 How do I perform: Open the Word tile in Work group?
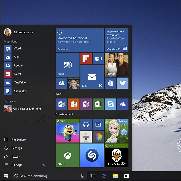[62, 104]
